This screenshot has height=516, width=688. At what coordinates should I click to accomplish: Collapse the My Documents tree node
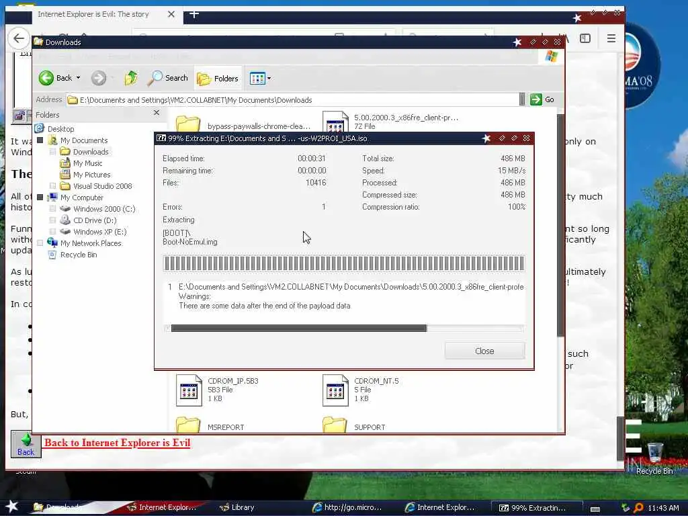coord(40,140)
